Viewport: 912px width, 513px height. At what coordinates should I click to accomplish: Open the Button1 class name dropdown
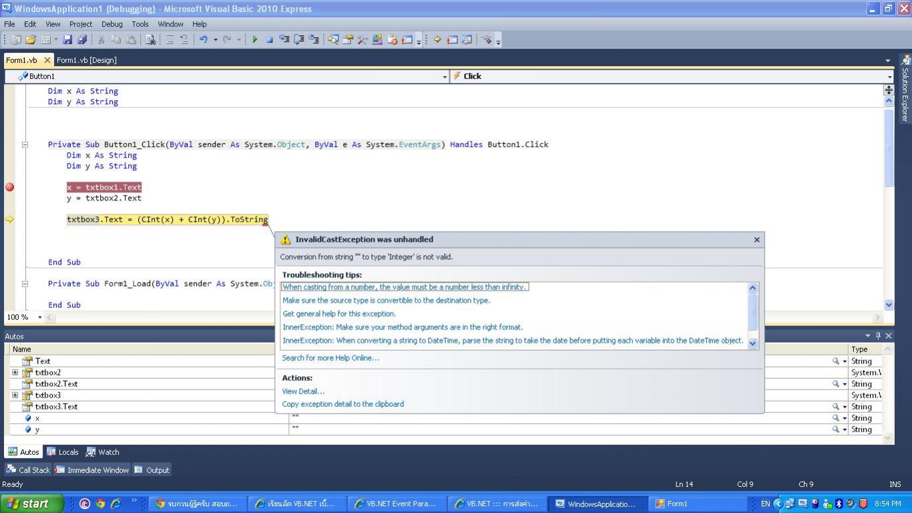click(445, 76)
